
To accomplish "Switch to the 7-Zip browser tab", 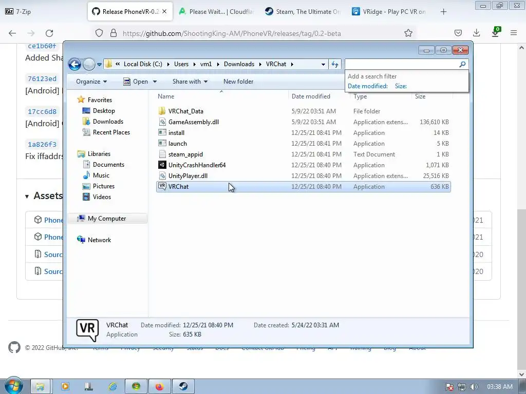I will 44,11.
